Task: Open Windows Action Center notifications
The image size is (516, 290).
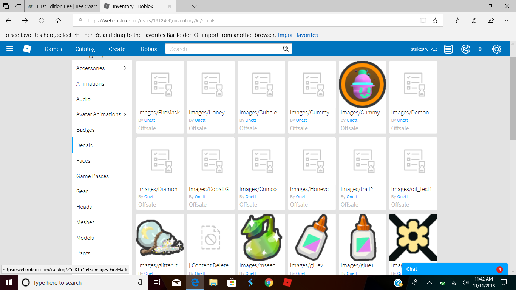Action: 504,282
